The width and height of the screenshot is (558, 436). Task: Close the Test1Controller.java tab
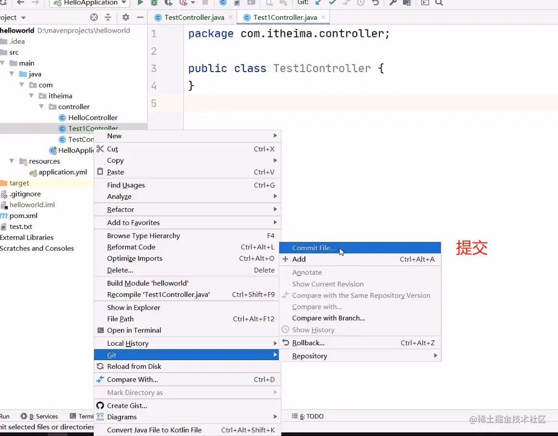[x=323, y=17]
